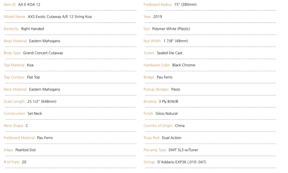Image resolution: width=288 pixels, height=173 pixels.
Task: Click the Item ID label
Action: point(10,5)
